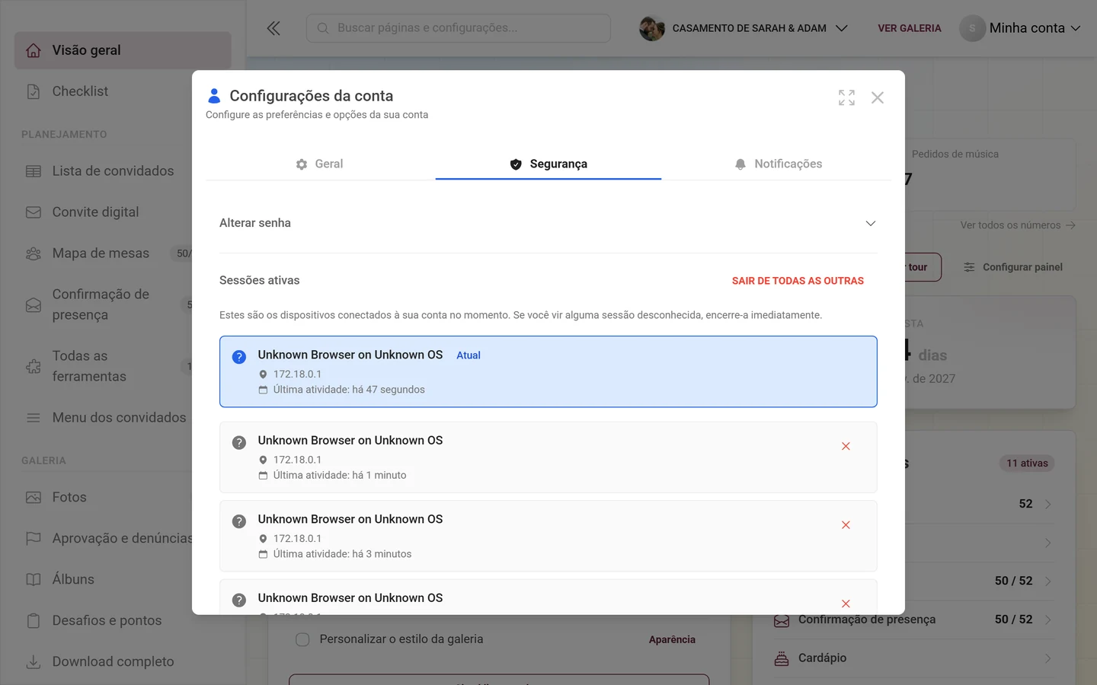Screen dimensions: 1097x685
Task: Click the Checklist document icon
Action: tap(34, 91)
